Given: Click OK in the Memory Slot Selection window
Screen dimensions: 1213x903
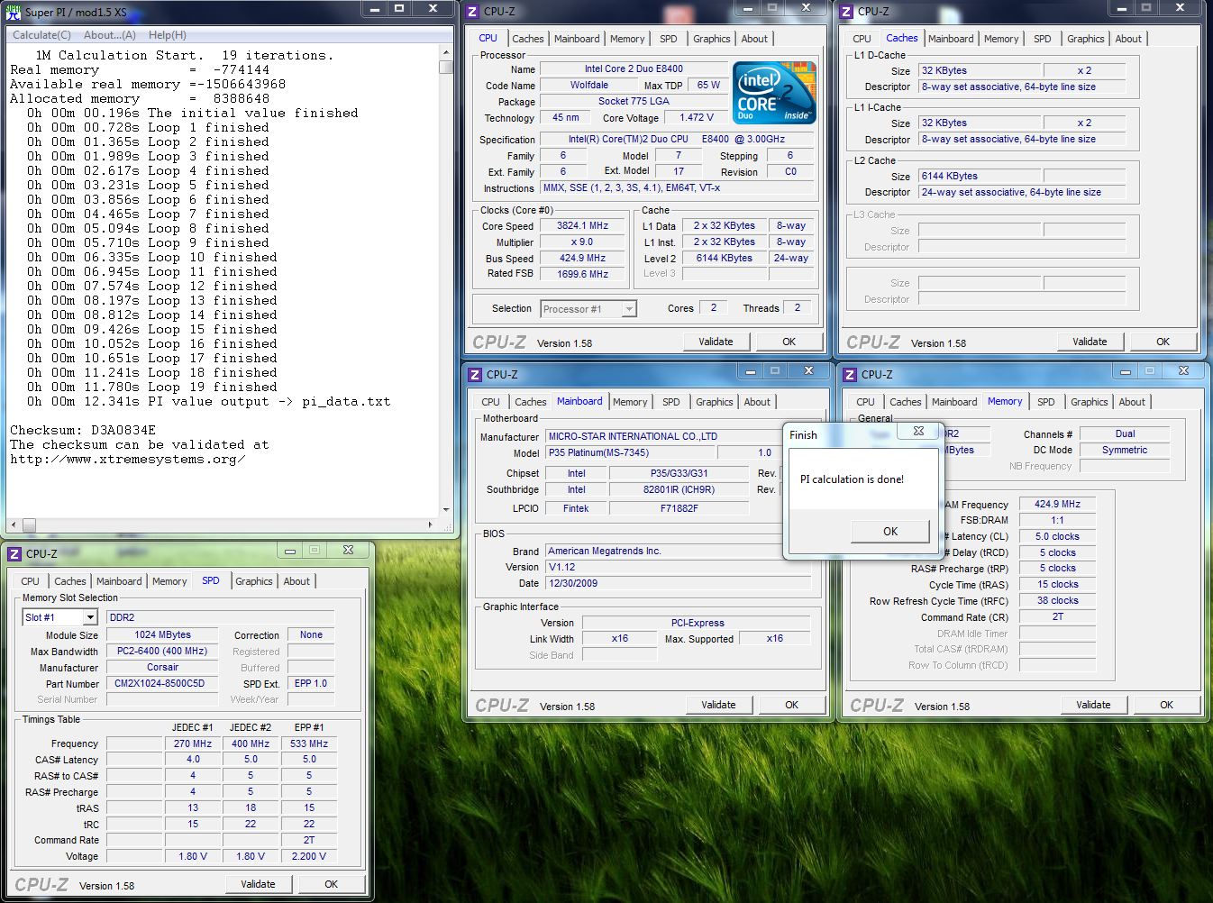Looking at the screenshot, I should [332, 884].
